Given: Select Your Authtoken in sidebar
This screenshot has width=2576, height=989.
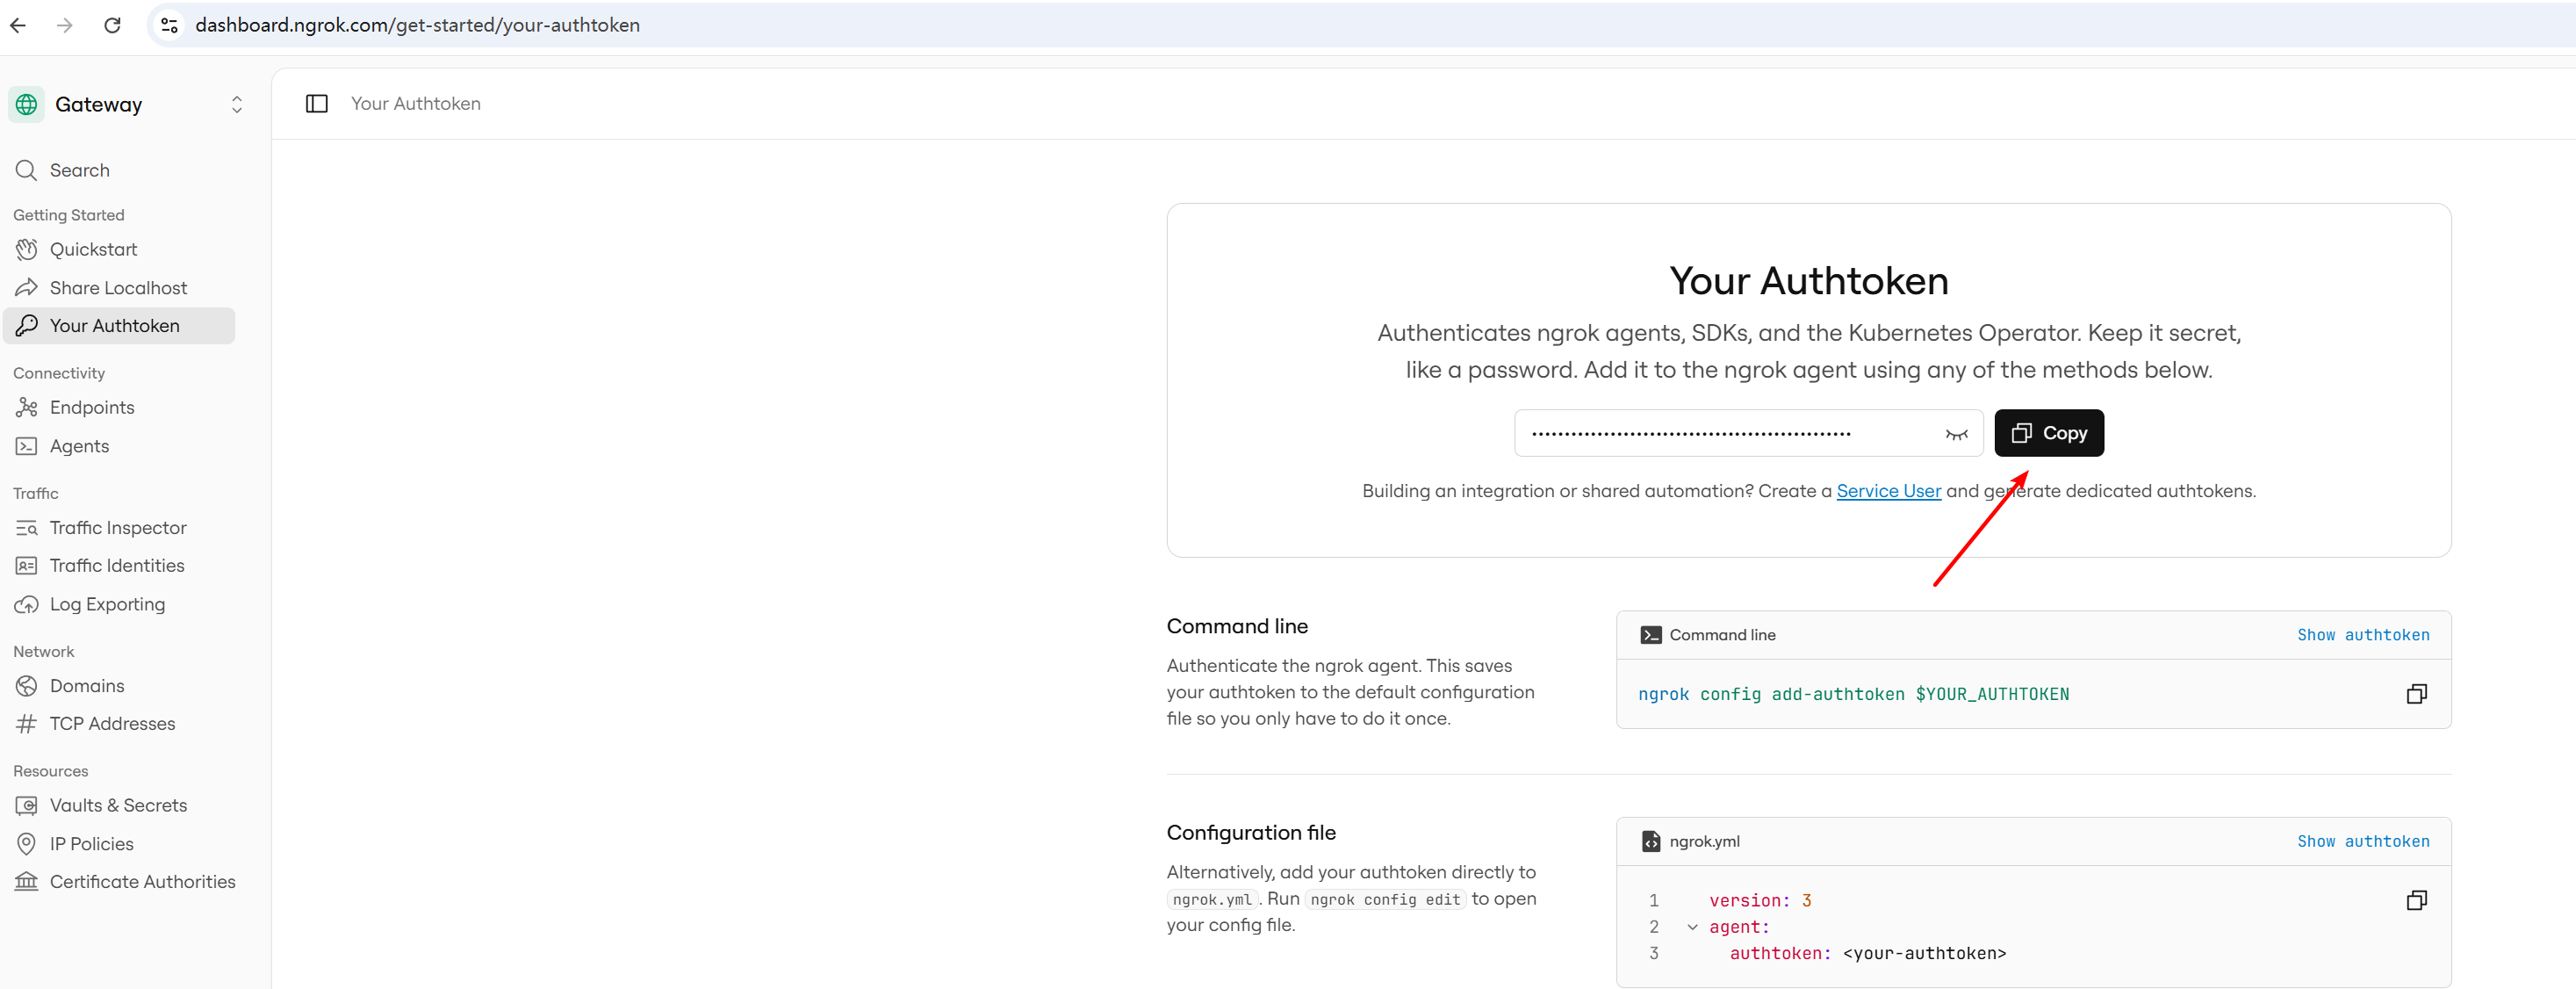Looking at the screenshot, I should (x=120, y=326).
